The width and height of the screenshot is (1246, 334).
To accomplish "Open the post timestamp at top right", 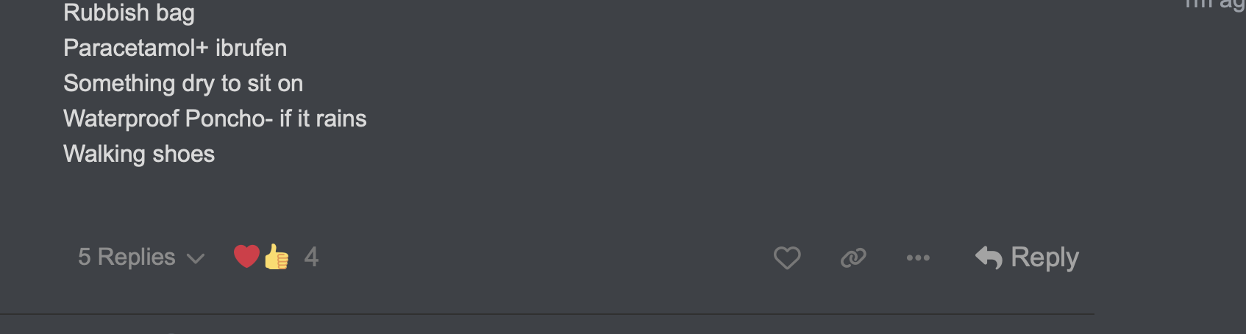I will [x=1214, y=4].
